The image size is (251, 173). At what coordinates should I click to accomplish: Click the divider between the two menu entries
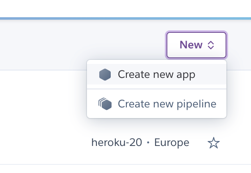[157, 89]
